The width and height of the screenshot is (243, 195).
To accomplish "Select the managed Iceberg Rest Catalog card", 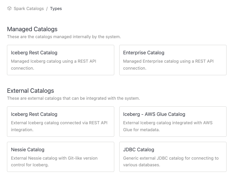I will (x=60, y=60).
